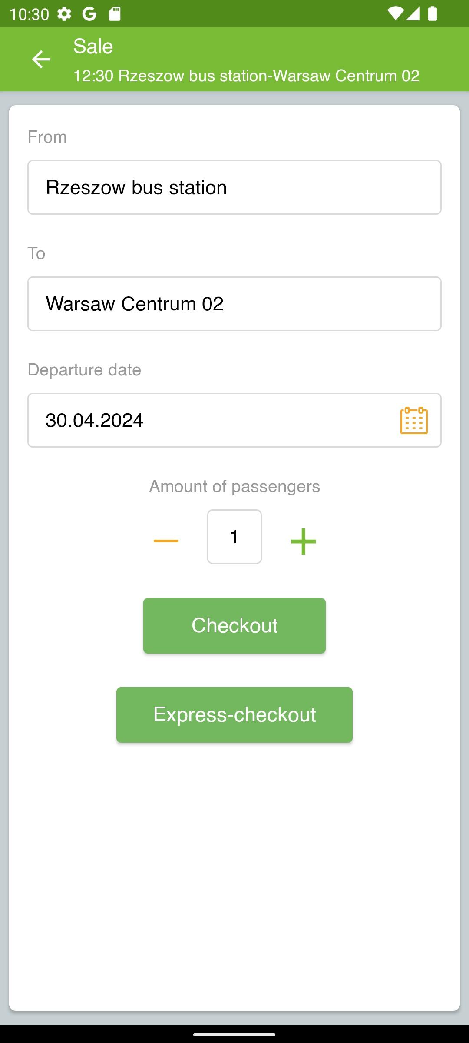Click the Wi-Fi signal status icon
This screenshot has height=1043, width=469.
[x=395, y=13]
